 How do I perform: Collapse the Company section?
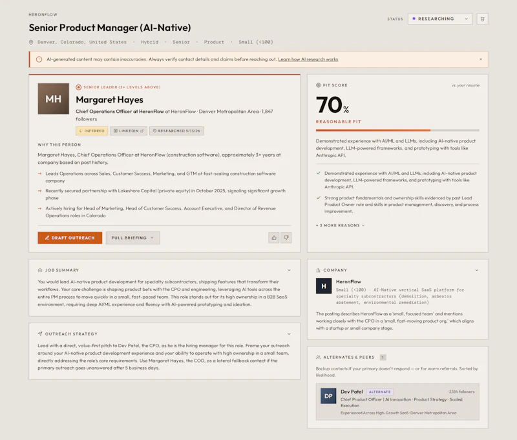[477, 270]
